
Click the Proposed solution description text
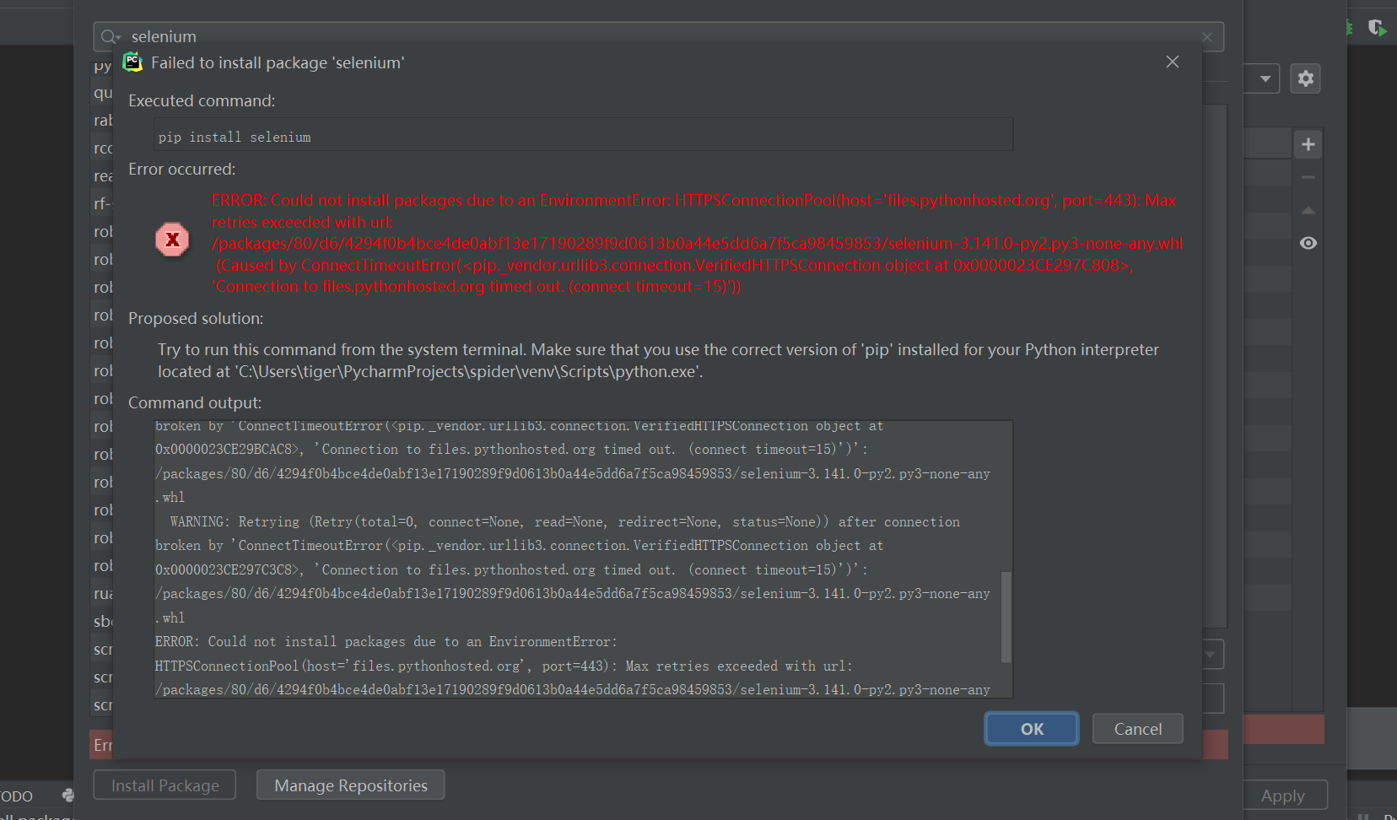coord(658,360)
